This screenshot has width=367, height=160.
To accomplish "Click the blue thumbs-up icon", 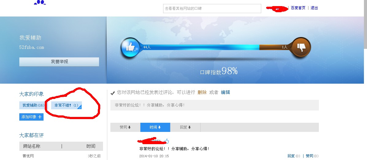I will [x=130, y=48].
